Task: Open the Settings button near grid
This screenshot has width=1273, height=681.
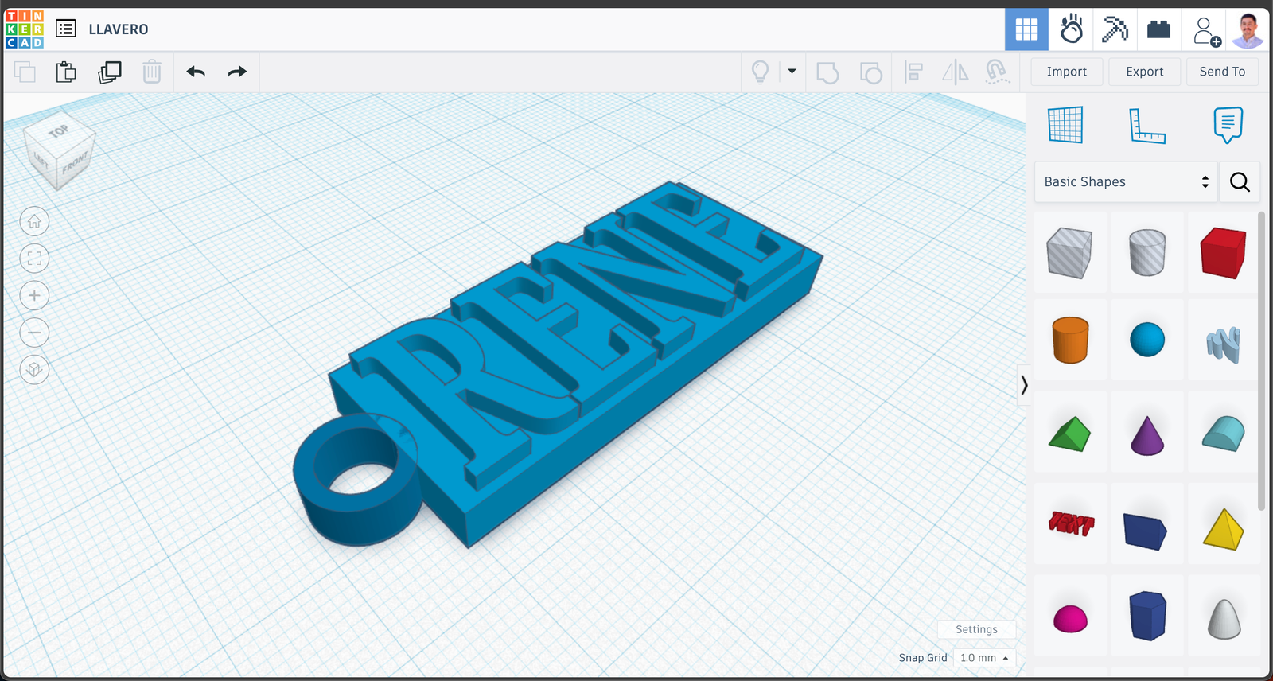Action: [x=976, y=629]
